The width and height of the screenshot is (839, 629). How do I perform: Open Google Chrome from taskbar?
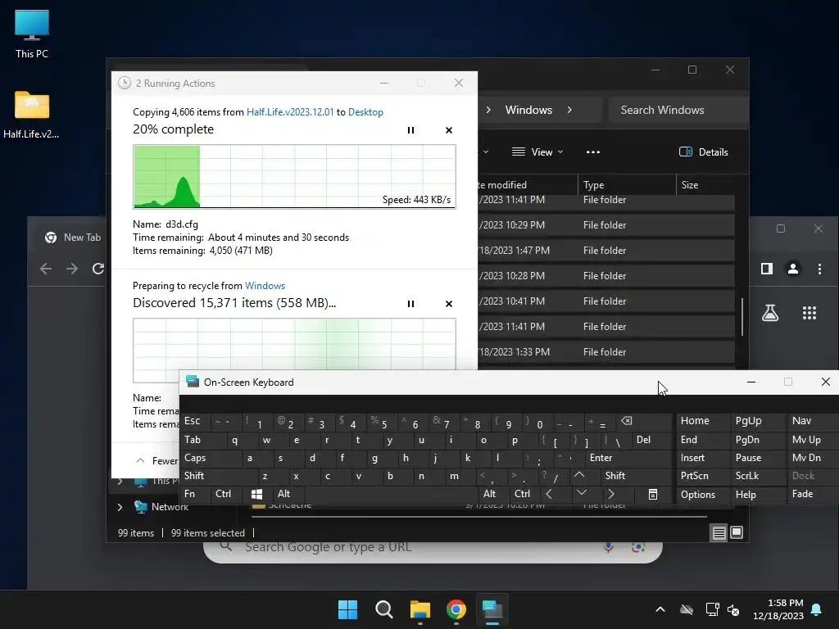click(456, 609)
